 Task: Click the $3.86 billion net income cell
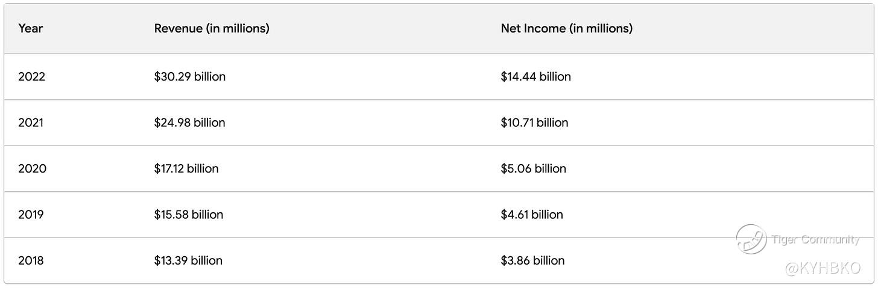[x=532, y=261]
